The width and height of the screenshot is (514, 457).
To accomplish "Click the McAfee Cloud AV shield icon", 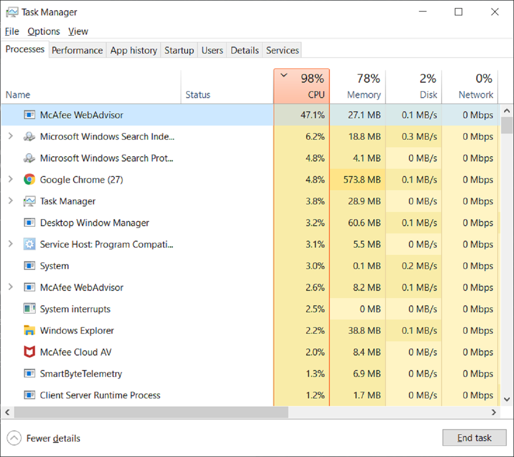I will 29,352.
